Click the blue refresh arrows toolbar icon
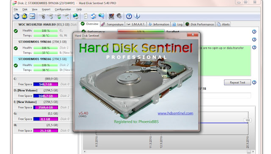 pyautogui.click(x=17, y=16)
